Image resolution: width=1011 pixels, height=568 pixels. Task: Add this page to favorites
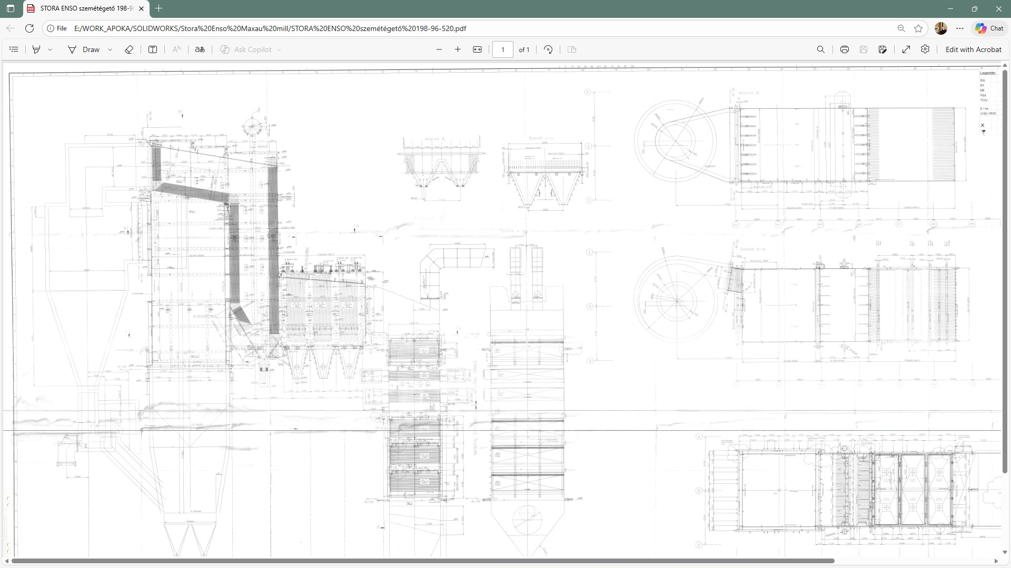click(x=918, y=28)
